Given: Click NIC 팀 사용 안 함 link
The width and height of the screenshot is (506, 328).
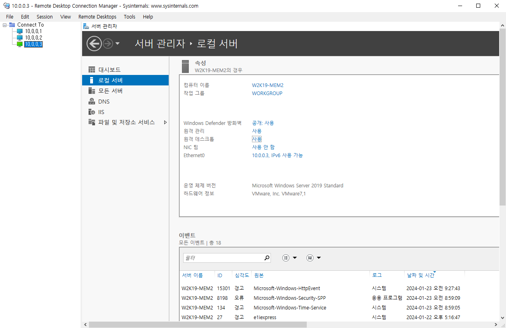Looking at the screenshot, I should (x=263, y=147).
